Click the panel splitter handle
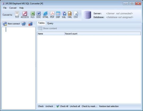The width and height of the screenshot is (143, 111). 36,65
